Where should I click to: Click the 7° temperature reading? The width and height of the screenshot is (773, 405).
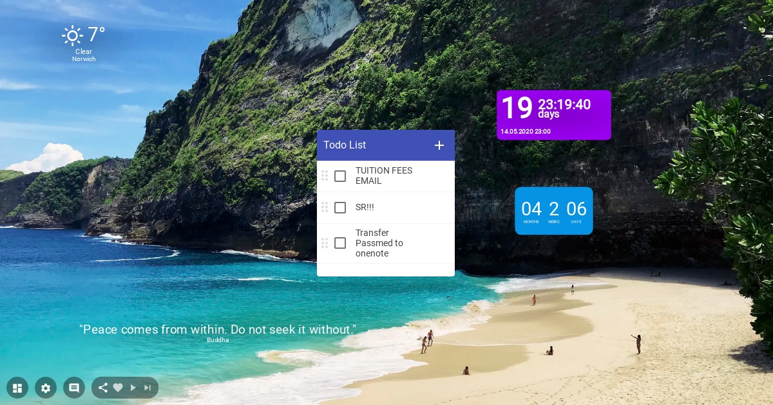pos(97,35)
